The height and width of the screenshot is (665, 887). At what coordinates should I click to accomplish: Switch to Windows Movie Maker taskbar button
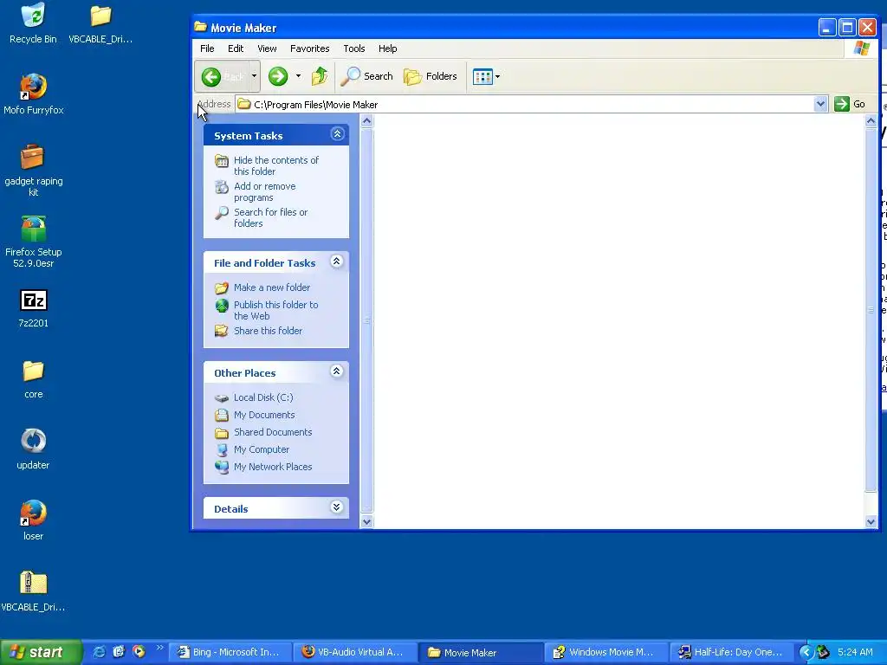(x=605, y=653)
